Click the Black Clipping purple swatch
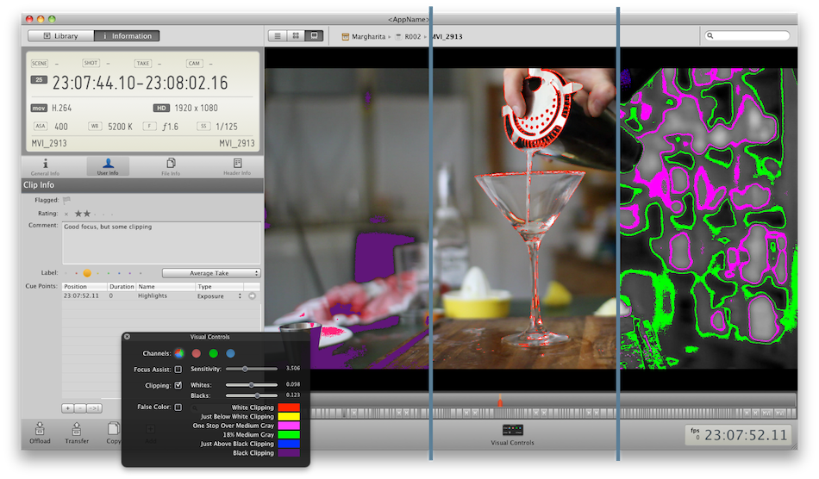Viewport: 819px width, 479px height. coord(289,452)
